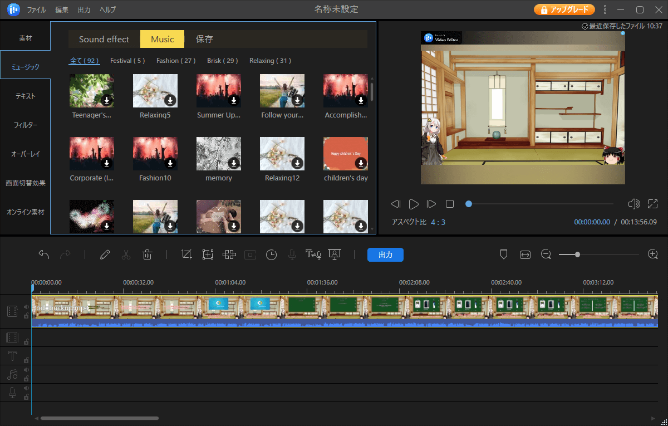
Task: Click the delete trash icon
Action: click(x=146, y=254)
